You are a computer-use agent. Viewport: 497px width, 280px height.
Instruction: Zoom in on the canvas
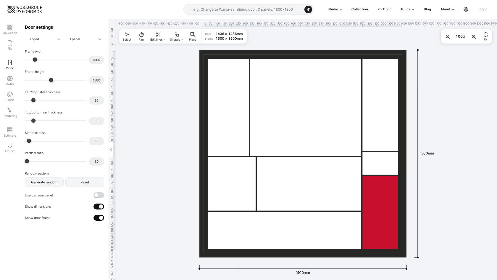[x=474, y=36]
